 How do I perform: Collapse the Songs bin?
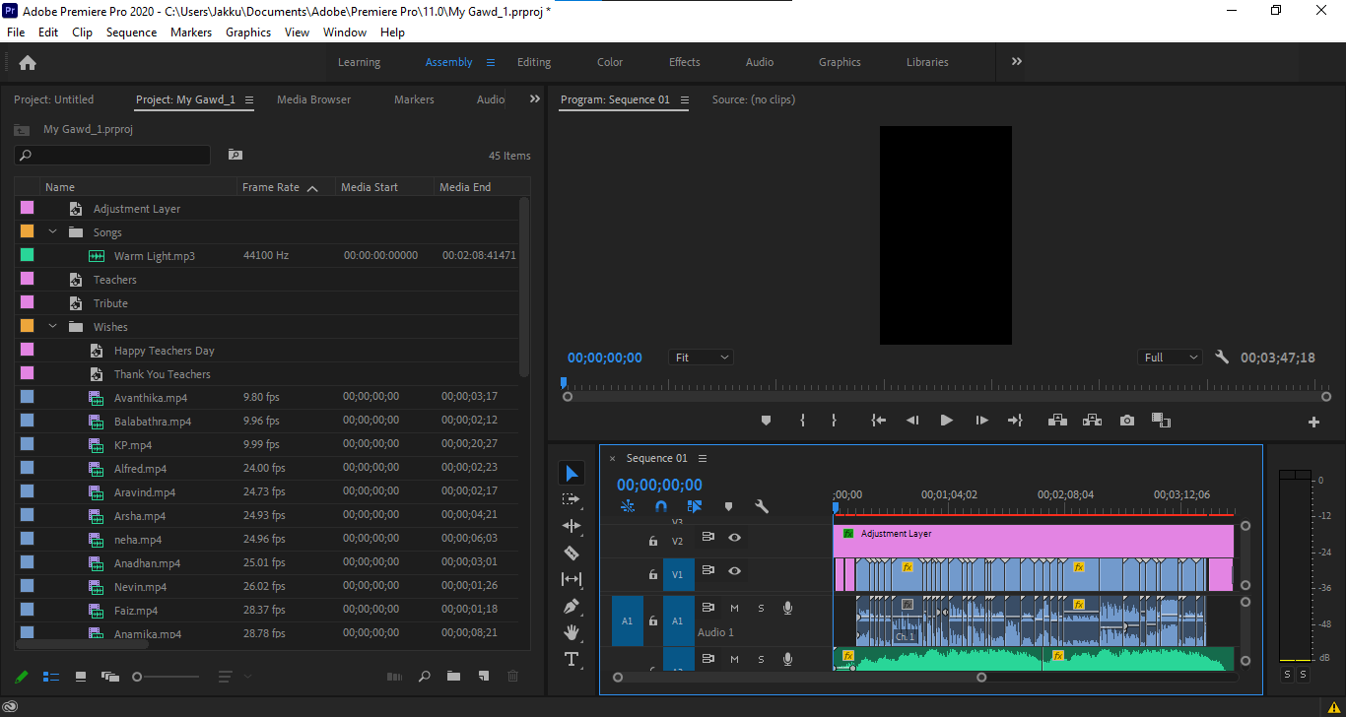tap(52, 232)
